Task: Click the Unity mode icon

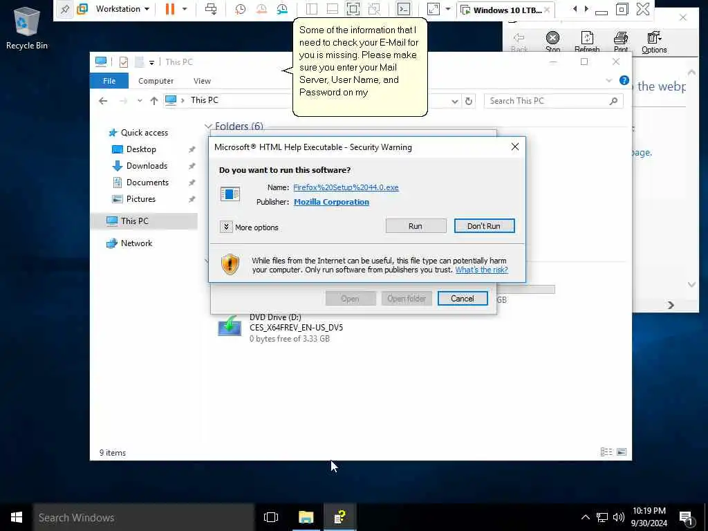Action: coord(374,9)
